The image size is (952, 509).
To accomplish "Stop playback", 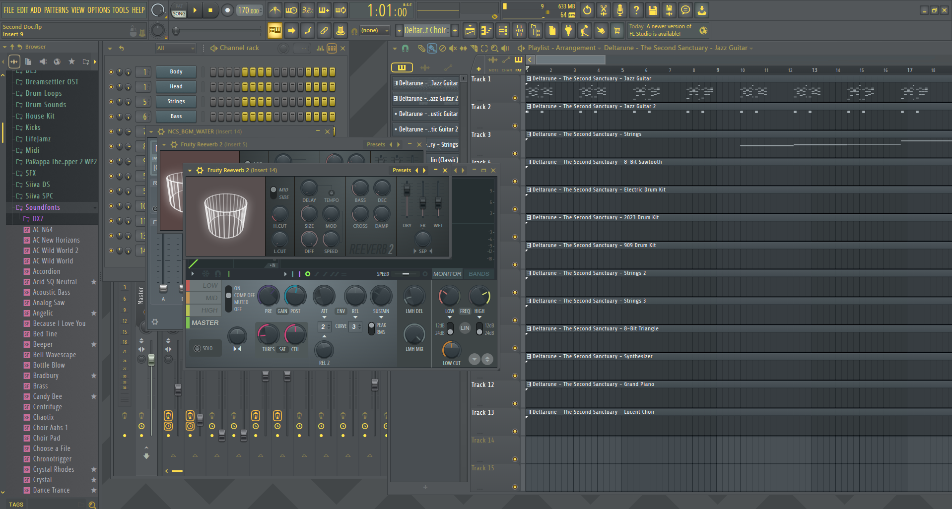I will coord(210,10).
